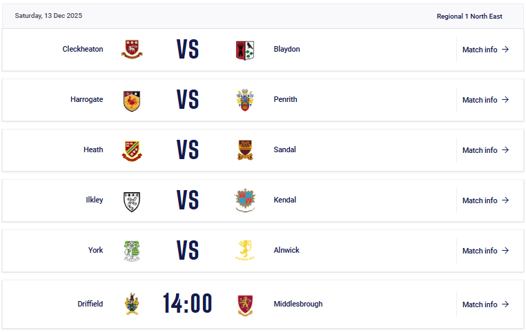This screenshot has height=332, width=526.
Task: Click the Sandal club crest
Action: click(x=244, y=150)
